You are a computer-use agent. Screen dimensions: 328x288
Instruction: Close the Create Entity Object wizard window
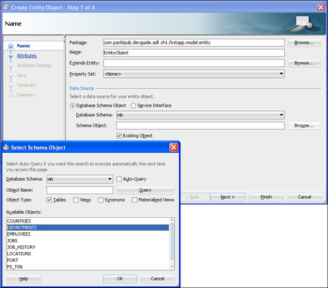pos(321,7)
